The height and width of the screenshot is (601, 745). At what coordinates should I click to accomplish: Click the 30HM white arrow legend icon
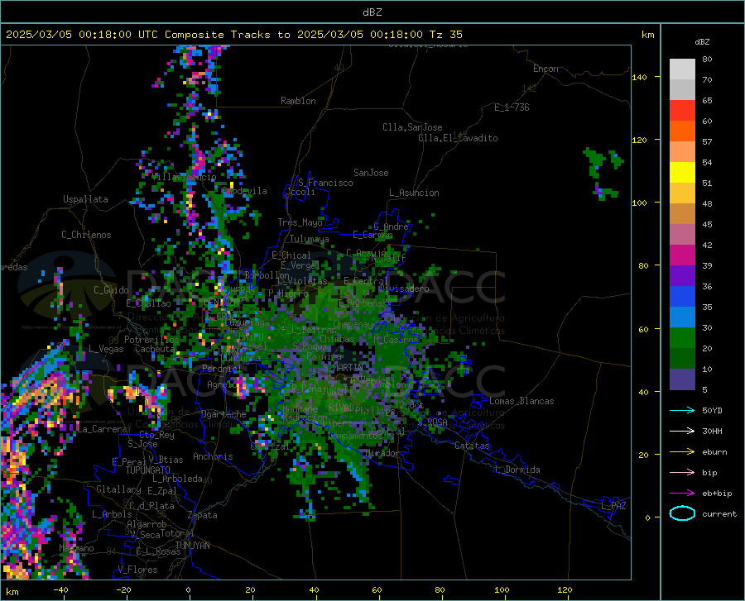click(x=682, y=432)
